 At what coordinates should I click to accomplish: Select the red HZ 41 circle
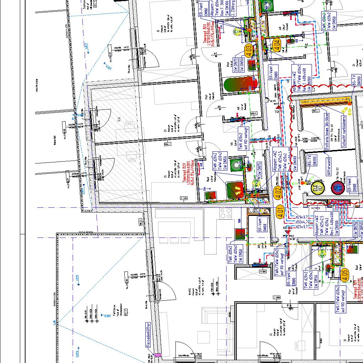(337, 189)
